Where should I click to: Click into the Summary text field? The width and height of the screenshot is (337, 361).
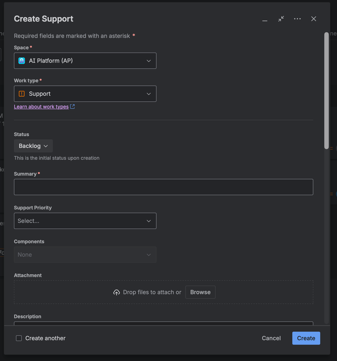163,187
